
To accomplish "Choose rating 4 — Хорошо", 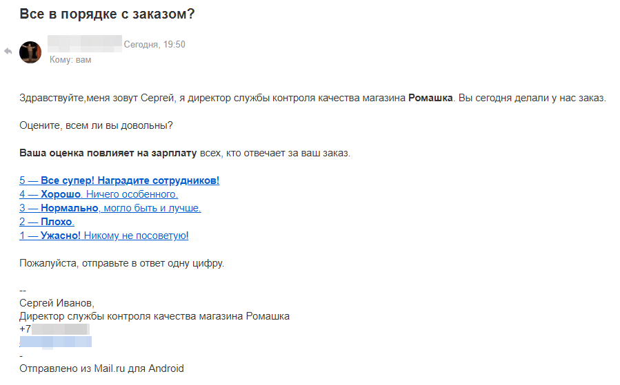I will (x=99, y=194).
